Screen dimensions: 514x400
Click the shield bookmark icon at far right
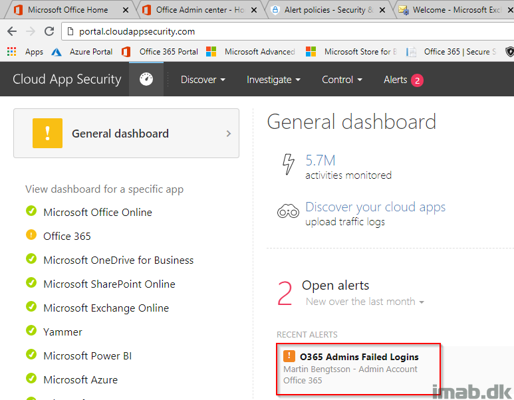click(509, 52)
